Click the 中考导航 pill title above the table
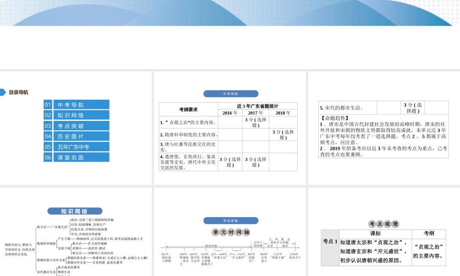The width and height of the screenshot is (460, 276). 230,94
